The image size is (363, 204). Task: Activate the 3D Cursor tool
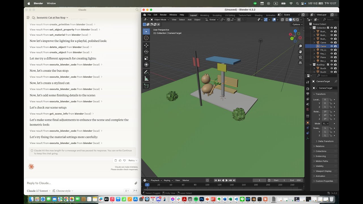point(146,38)
